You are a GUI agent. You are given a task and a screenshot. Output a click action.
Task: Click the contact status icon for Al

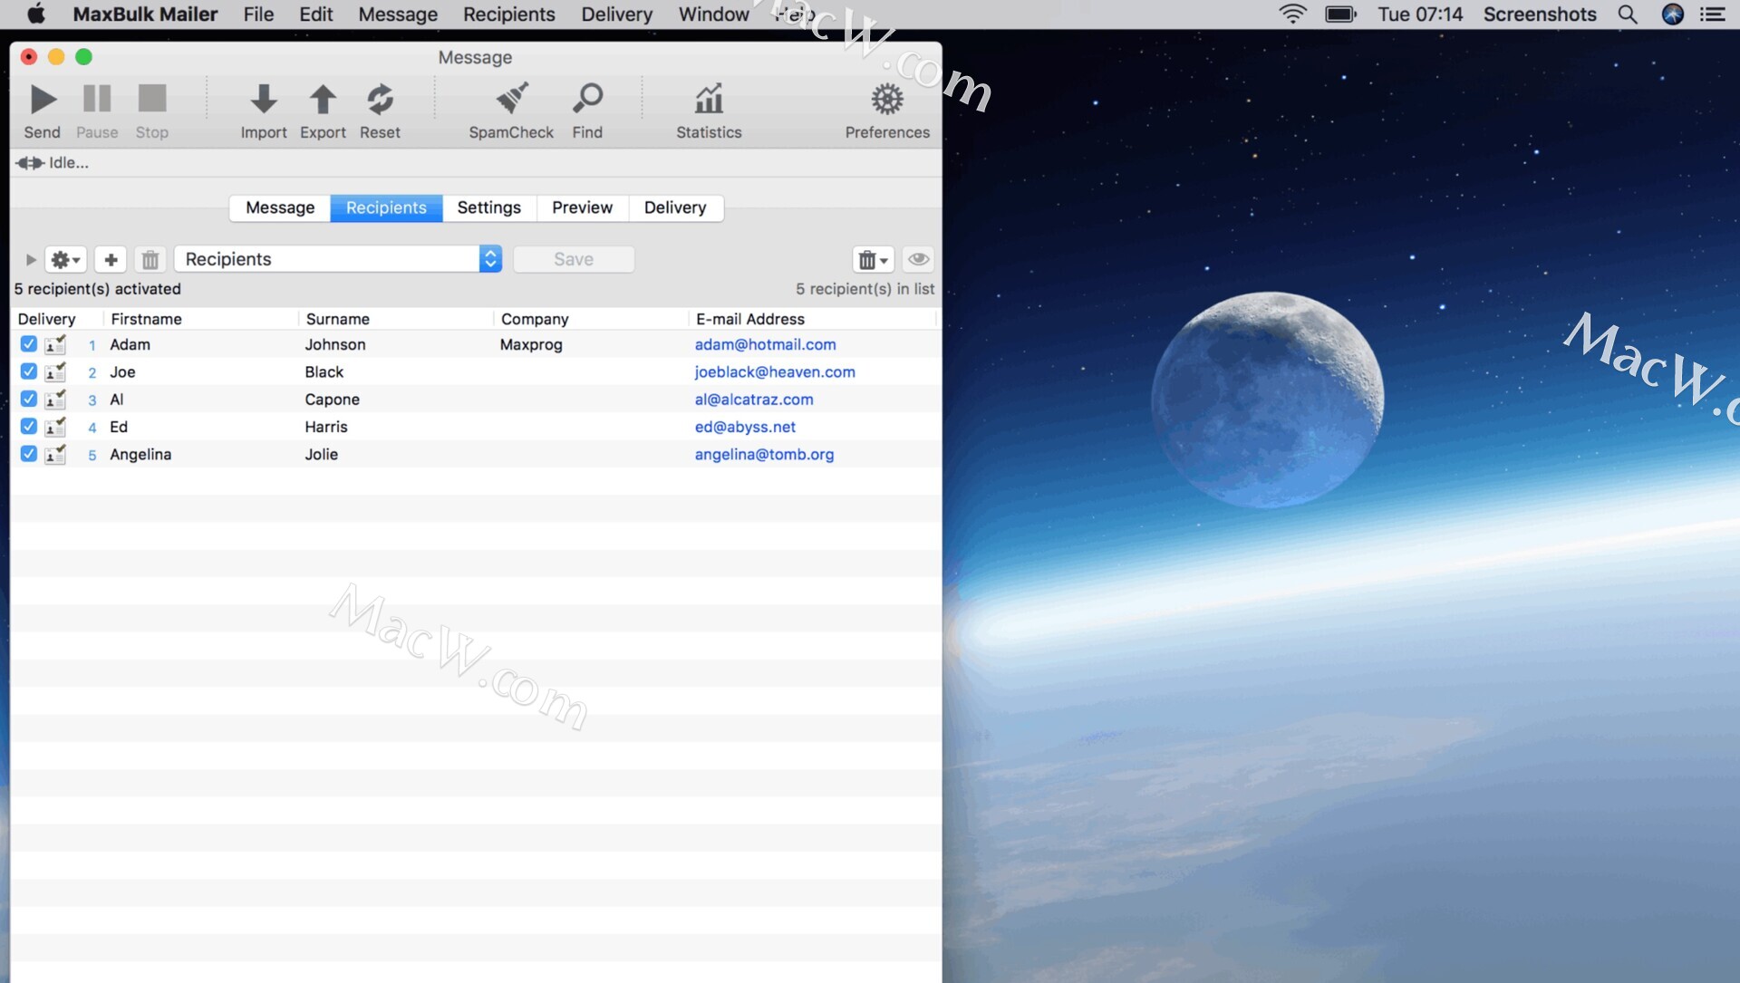55,400
